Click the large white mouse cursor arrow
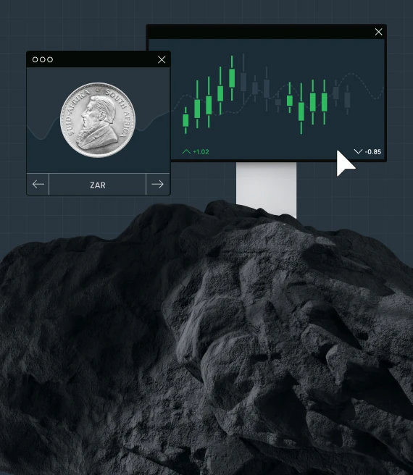Screen dimensions: 413x475 click(345, 164)
